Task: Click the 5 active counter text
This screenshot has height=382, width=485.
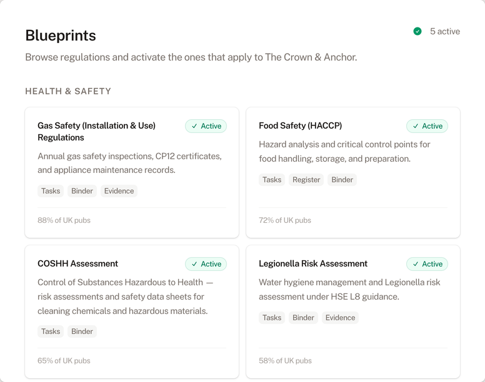Action: pyautogui.click(x=444, y=31)
